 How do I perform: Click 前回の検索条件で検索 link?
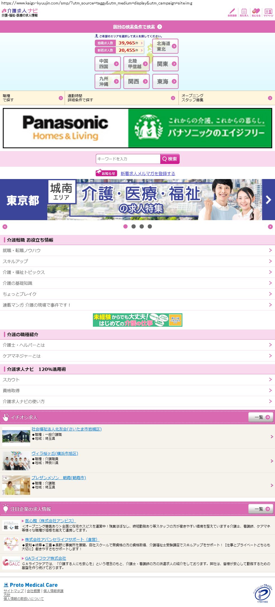(134, 27)
